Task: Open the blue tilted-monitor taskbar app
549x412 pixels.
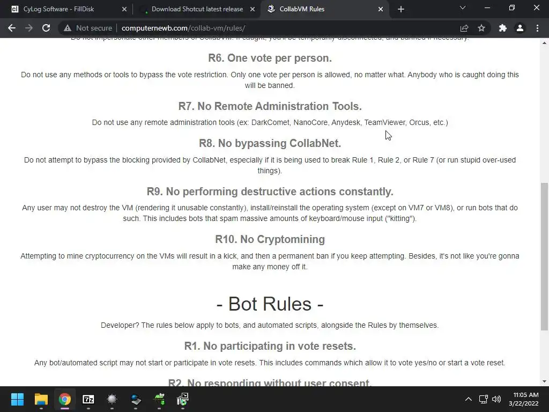Action: point(136,399)
